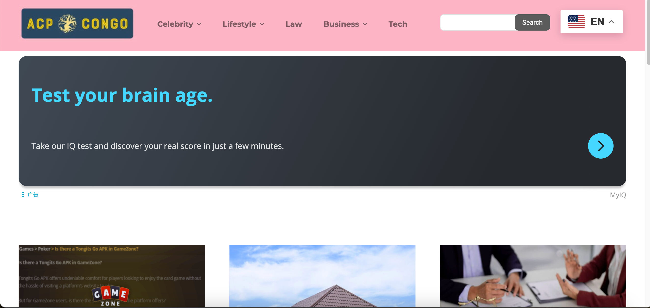Image resolution: width=650 pixels, height=308 pixels.
Task: Click the 广告 ad label
Action: pyautogui.click(x=33, y=195)
